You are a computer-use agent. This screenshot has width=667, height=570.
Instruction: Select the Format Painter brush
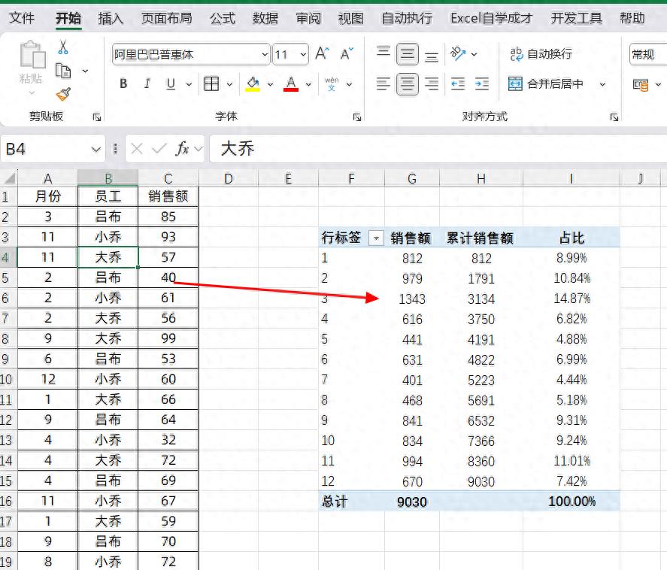63,94
